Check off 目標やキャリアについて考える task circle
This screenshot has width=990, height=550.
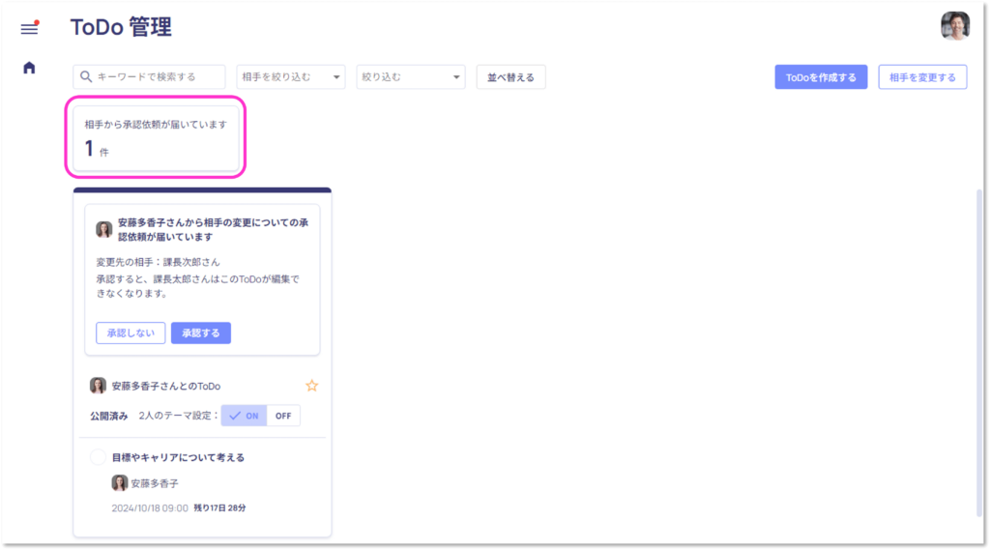click(x=98, y=457)
